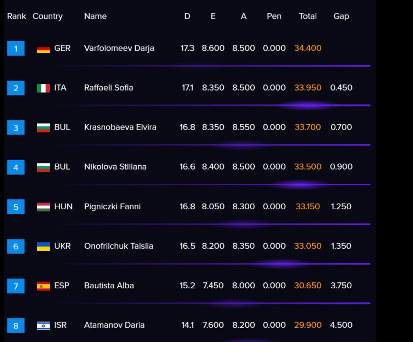This screenshot has height=342, width=413.
Task: Select the rank 1 badge
Action: click(16, 49)
